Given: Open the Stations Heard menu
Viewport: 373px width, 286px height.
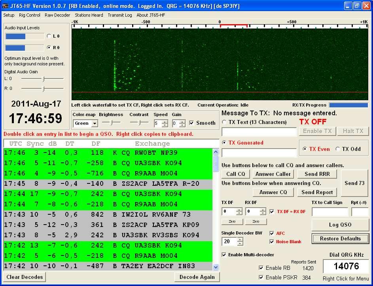Looking at the screenshot, I should [89, 15].
